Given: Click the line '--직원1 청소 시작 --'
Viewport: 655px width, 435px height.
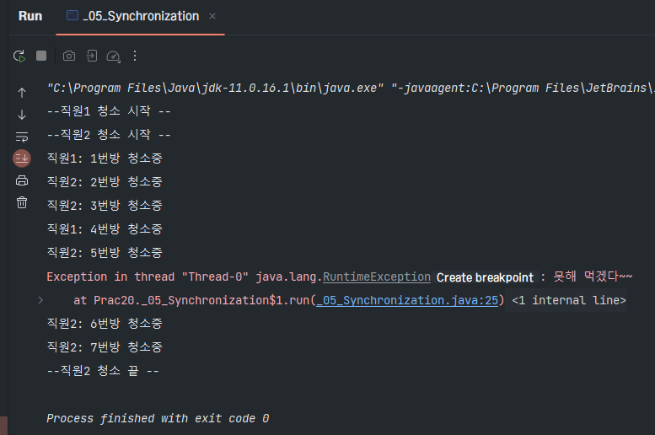Looking at the screenshot, I should tap(109, 111).
